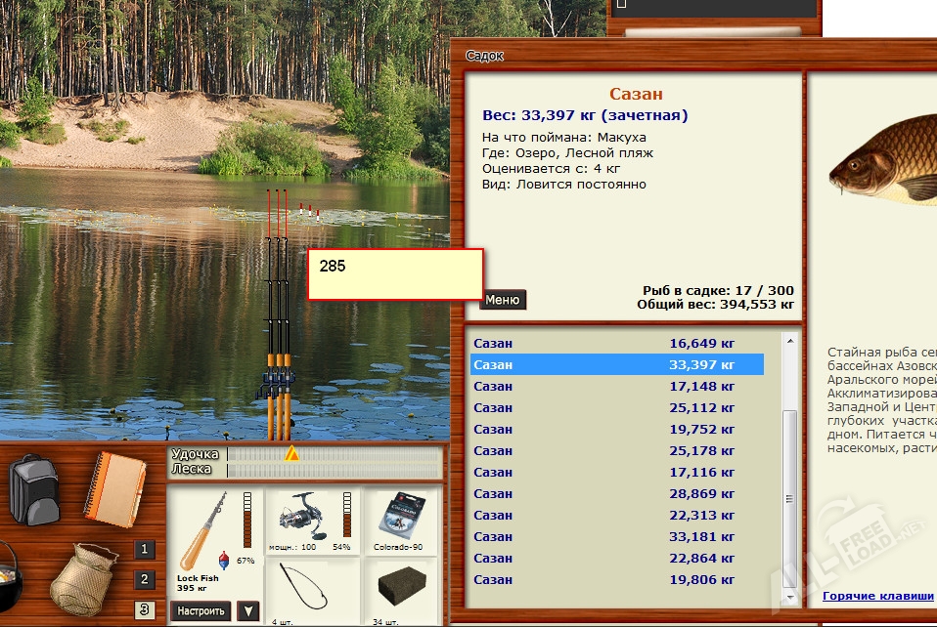The width and height of the screenshot is (937, 627).
Task: Click the fish list vertical scrollbar
Action: pos(790,469)
